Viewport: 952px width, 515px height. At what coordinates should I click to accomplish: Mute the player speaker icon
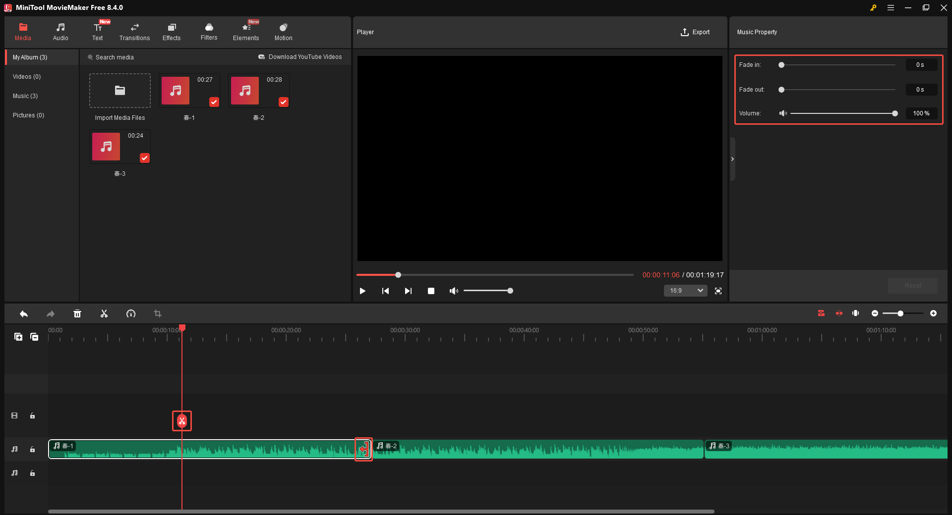453,291
